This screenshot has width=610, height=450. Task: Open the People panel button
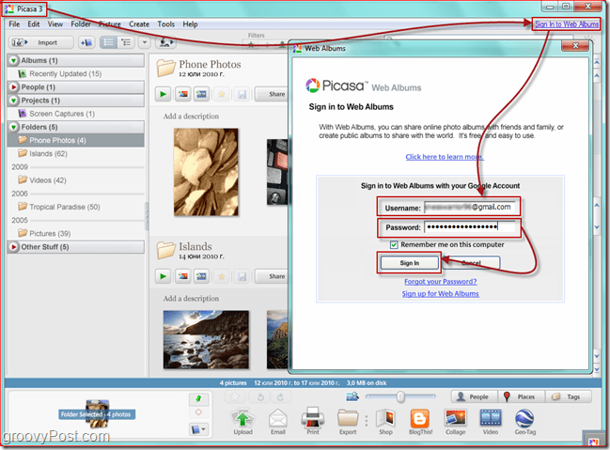click(475, 396)
